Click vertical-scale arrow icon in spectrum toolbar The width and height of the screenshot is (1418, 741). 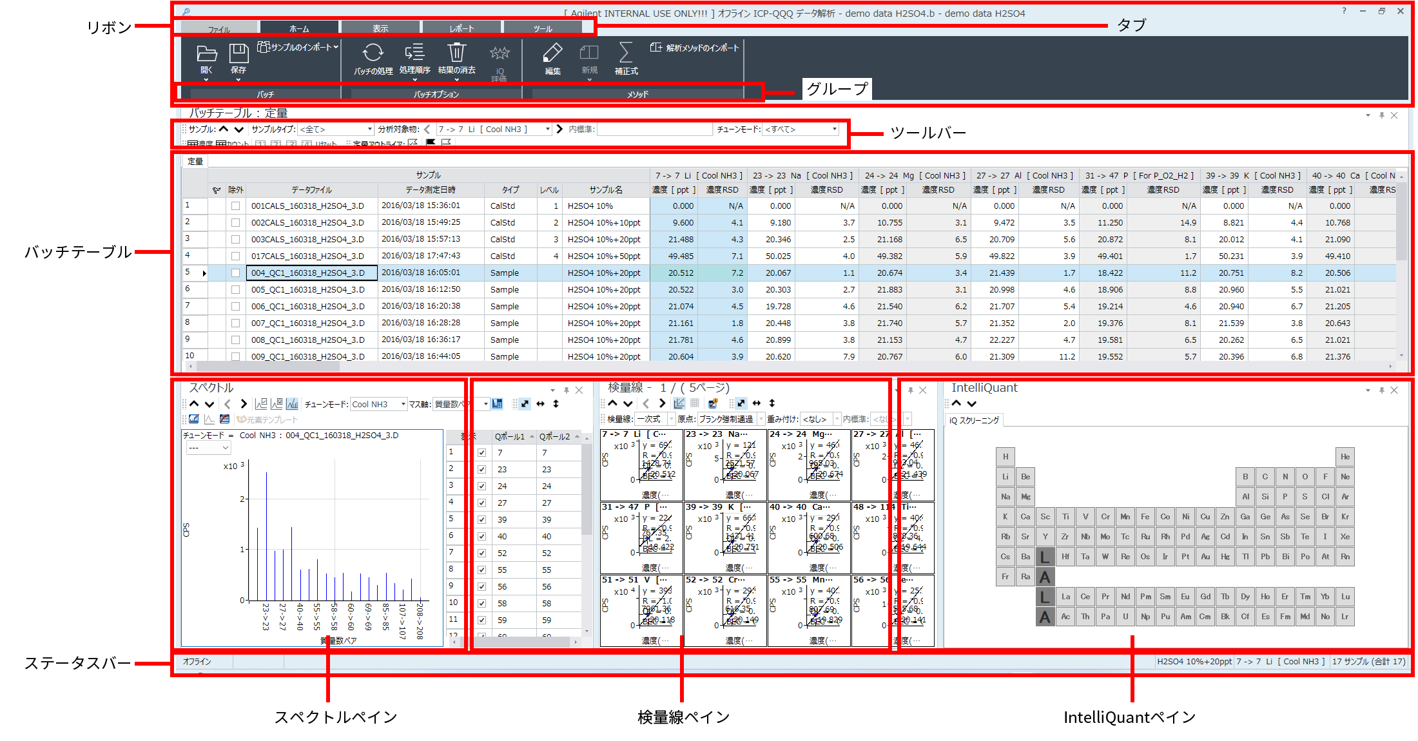pyautogui.click(x=556, y=404)
